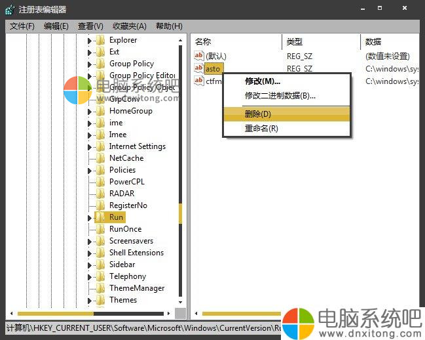Expand the Screensavers tree node

pos(90,242)
